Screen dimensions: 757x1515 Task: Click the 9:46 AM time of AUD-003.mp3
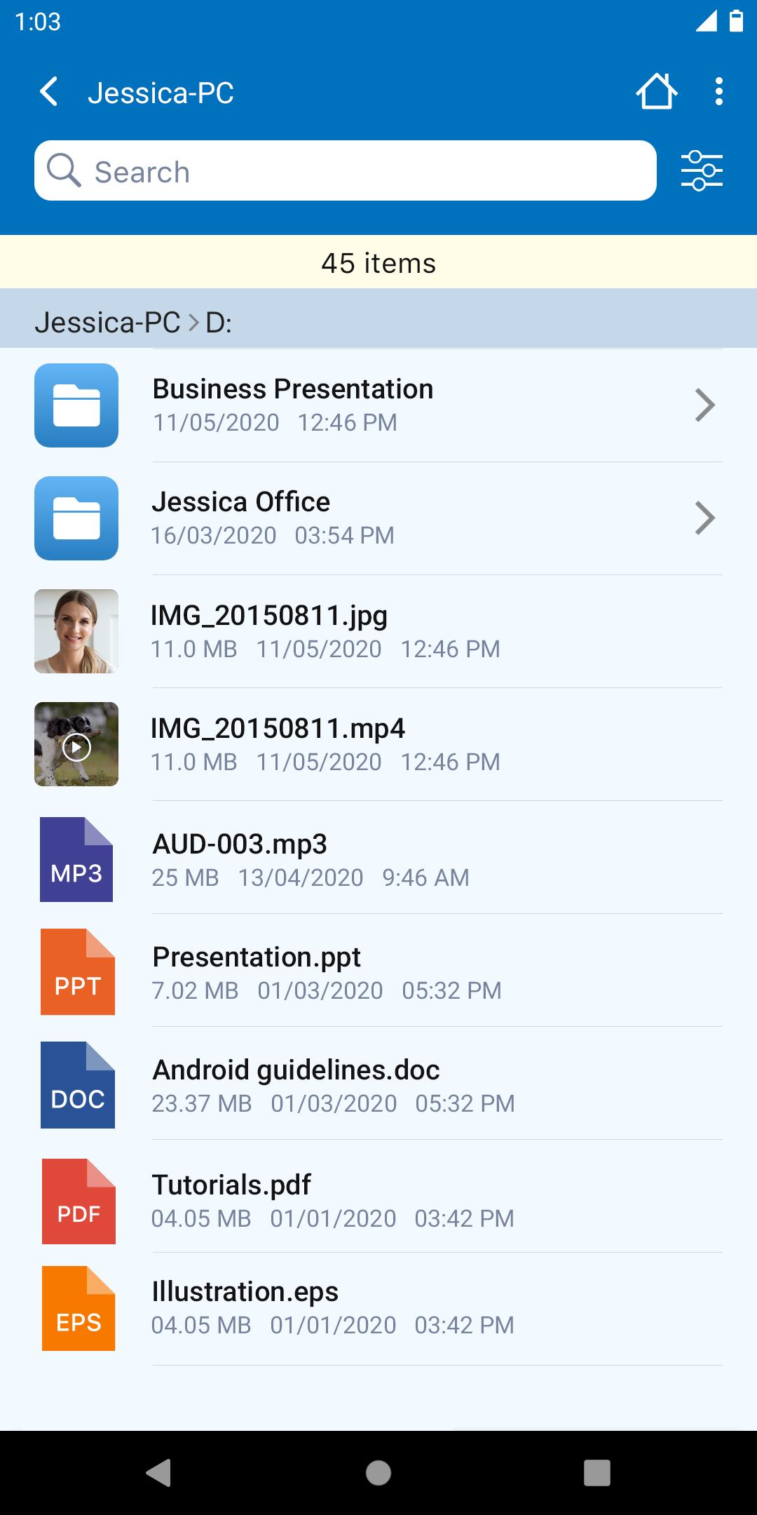point(425,877)
